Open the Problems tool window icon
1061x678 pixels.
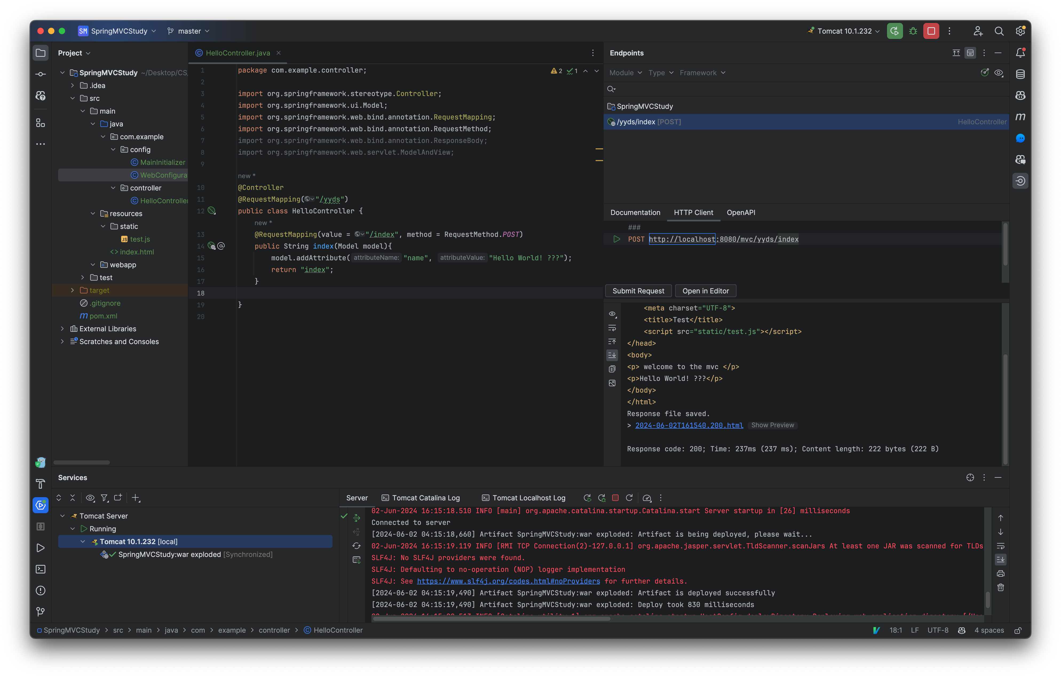click(41, 591)
